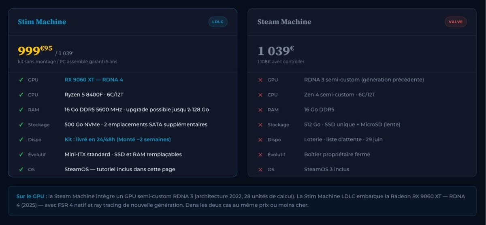Click the Steam Machine heading
The height and width of the screenshot is (225, 486).
coord(284,22)
